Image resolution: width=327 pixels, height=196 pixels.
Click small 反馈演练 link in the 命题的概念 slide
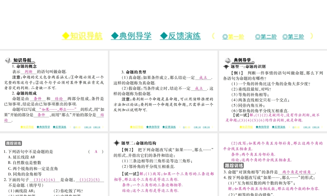click(60, 127)
